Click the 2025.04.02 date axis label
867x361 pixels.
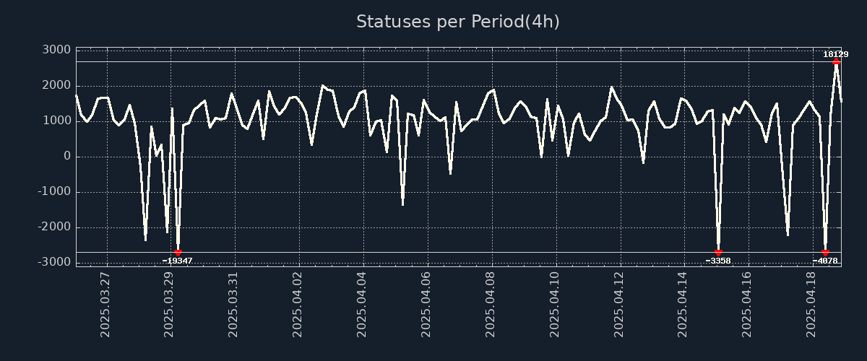pyautogui.click(x=298, y=304)
